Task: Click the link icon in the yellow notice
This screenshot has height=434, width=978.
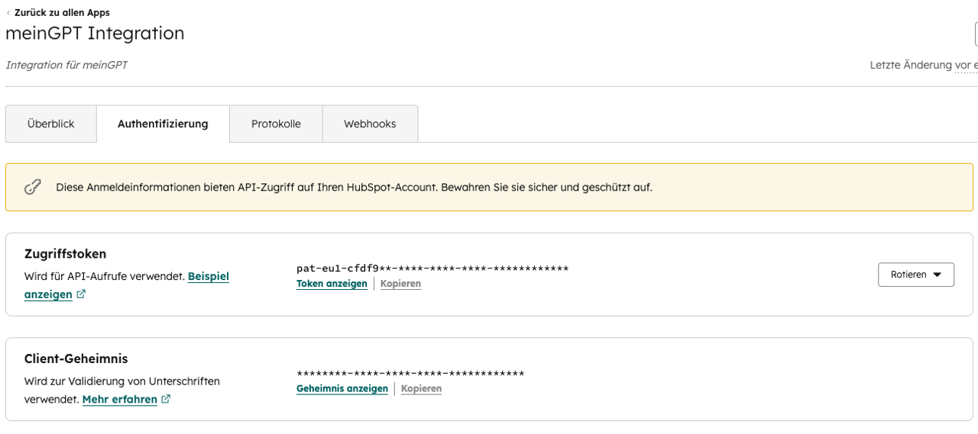Action: click(x=32, y=187)
